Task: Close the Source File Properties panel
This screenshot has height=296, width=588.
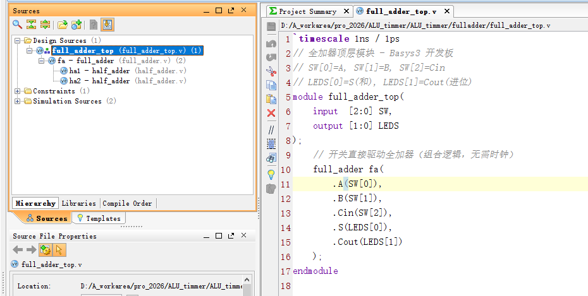Action: (244, 236)
